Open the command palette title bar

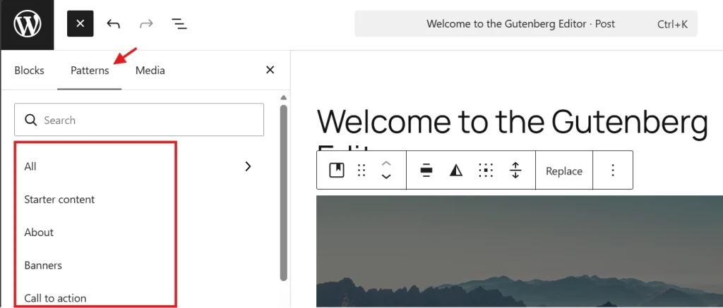click(x=525, y=24)
